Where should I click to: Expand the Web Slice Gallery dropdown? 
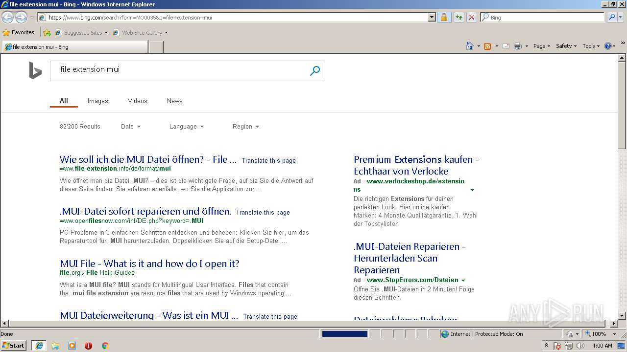(x=166, y=33)
